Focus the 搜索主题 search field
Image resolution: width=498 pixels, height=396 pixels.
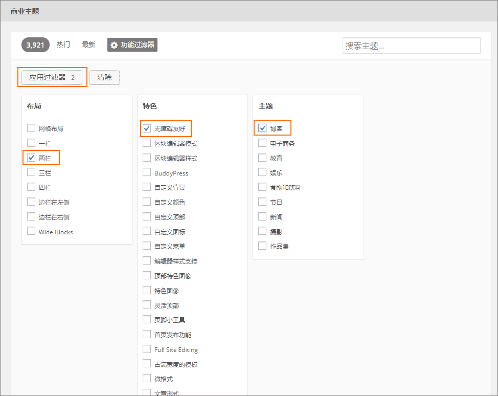pyautogui.click(x=411, y=46)
